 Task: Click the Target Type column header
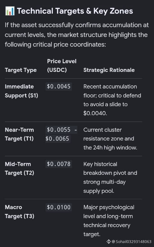pos(21,70)
